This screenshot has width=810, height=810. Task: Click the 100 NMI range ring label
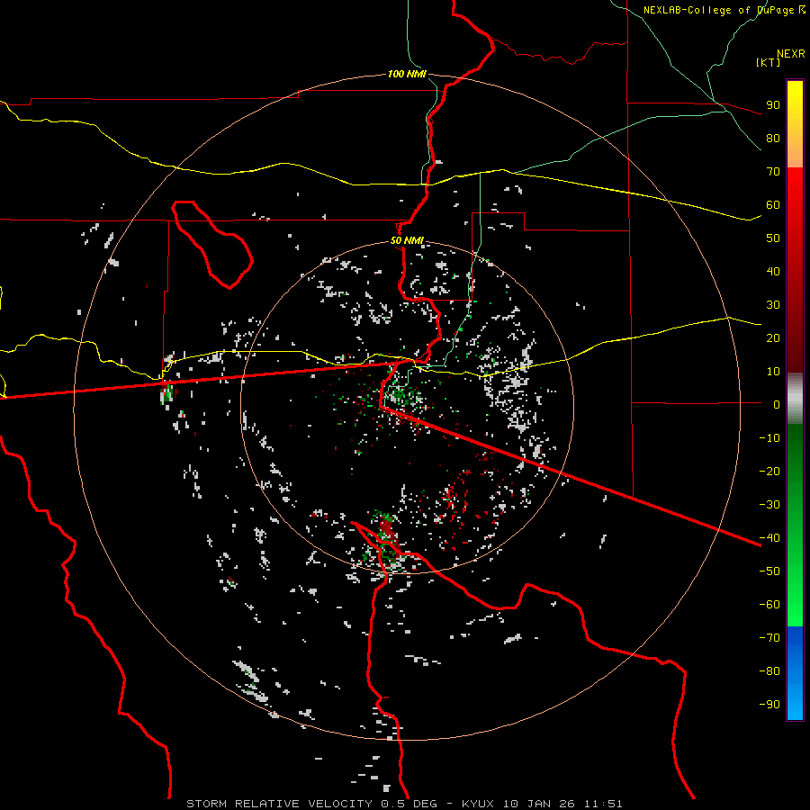point(407,74)
